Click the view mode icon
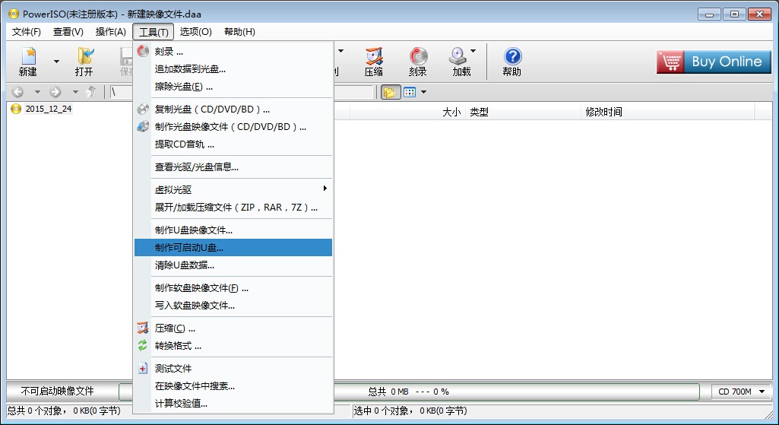Viewport: 779px width, 425px height. pyautogui.click(x=410, y=93)
